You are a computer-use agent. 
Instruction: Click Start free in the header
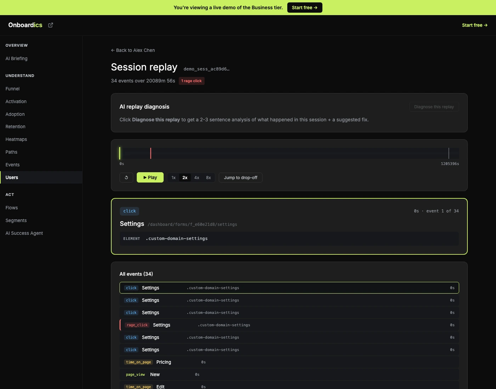(x=475, y=25)
